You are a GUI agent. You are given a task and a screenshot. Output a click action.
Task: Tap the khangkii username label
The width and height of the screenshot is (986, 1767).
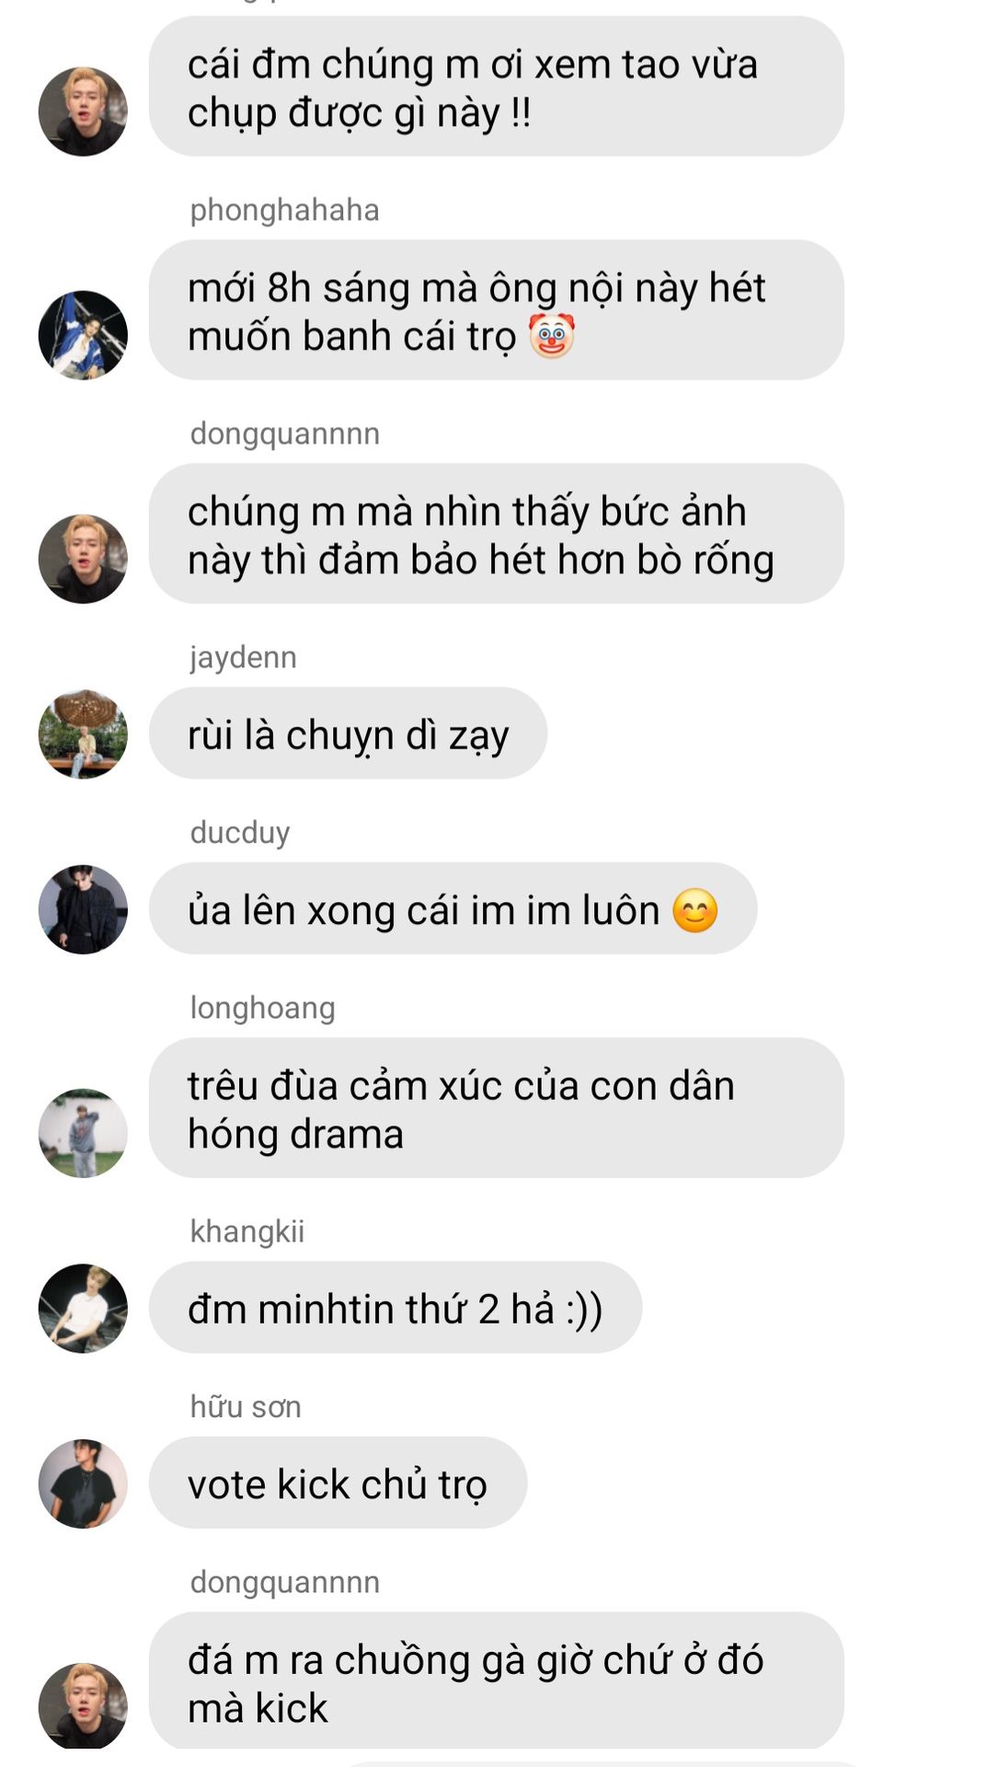[246, 1231]
